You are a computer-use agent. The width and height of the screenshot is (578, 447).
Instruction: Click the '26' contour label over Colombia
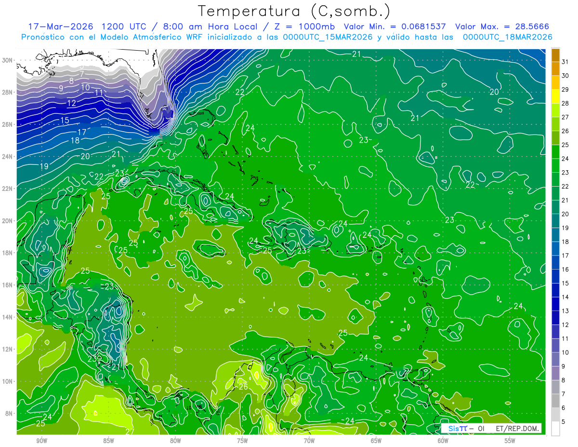(x=243, y=387)
